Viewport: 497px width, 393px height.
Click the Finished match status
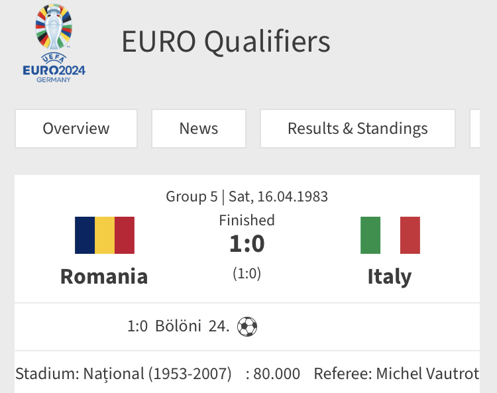point(247,220)
